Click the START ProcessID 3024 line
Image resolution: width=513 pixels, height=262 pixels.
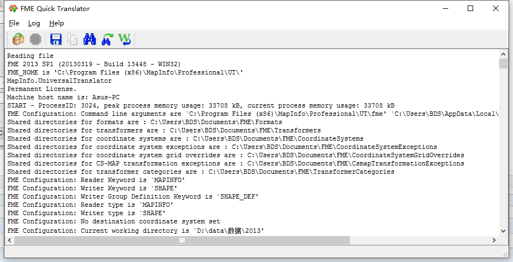pos(201,105)
